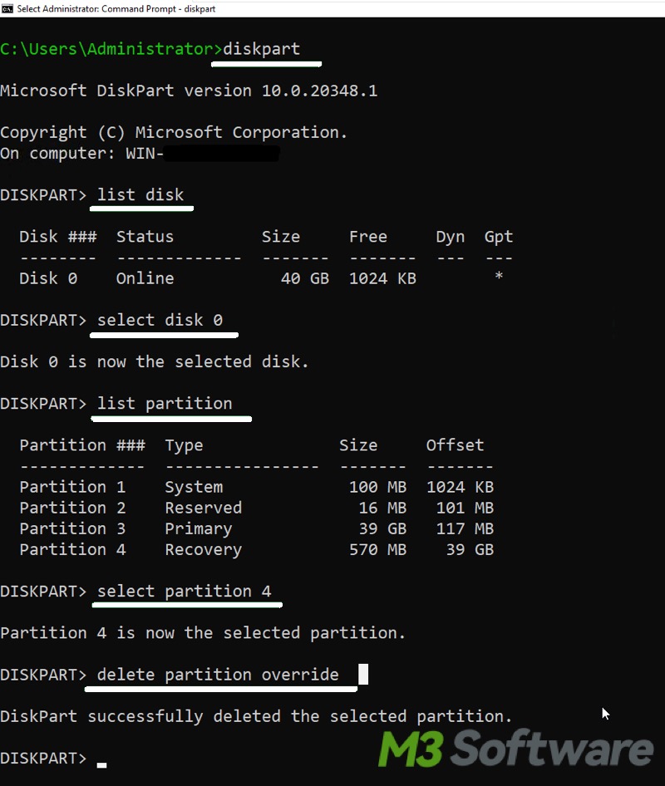665x786 pixels.
Task: Click the '39 GB' offset of Partition 4
Action: [470, 549]
